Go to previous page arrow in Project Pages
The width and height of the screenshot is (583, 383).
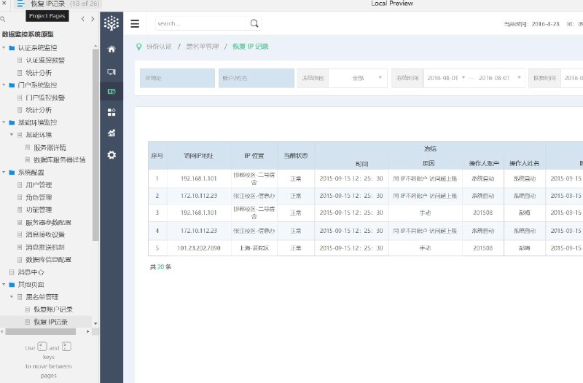click(82, 19)
